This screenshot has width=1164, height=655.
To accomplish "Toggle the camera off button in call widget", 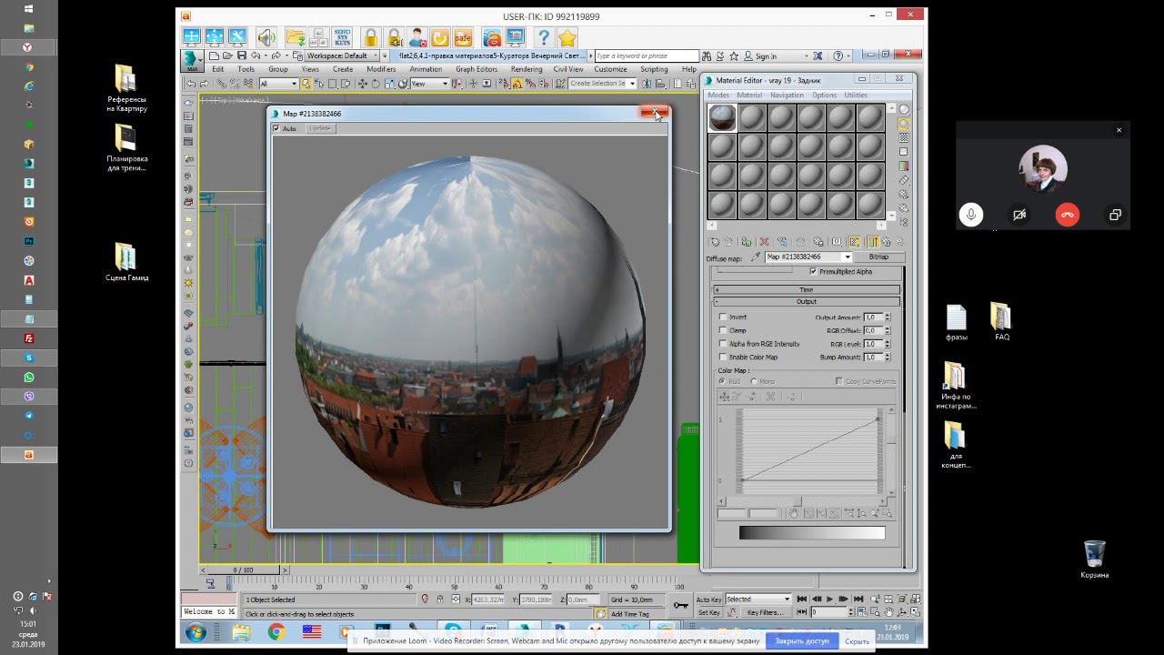I will (x=1019, y=215).
